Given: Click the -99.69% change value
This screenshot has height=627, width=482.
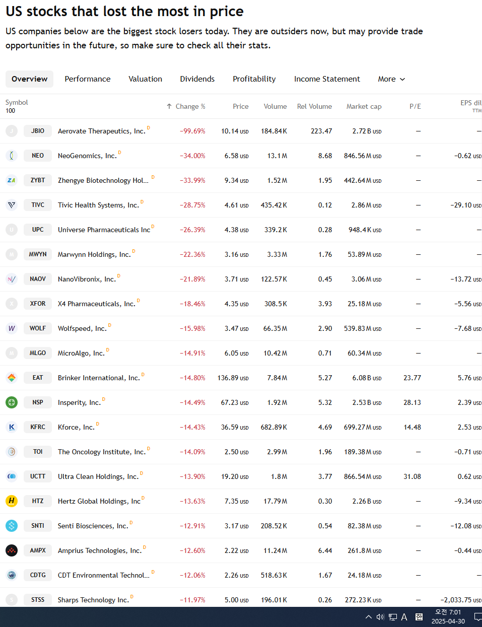Looking at the screenshot, I should point(192,131).
